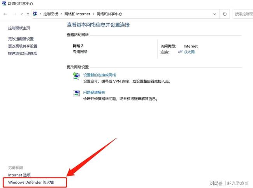Select 控制面板 in the breadcrumb

click(x=51, y=14)
